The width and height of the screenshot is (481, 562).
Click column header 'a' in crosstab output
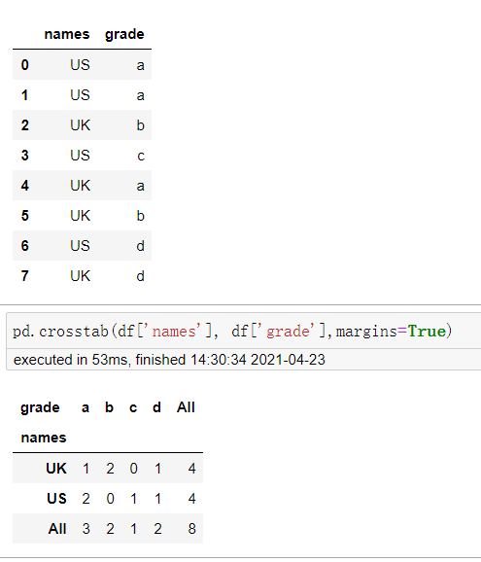click(86, 407)
